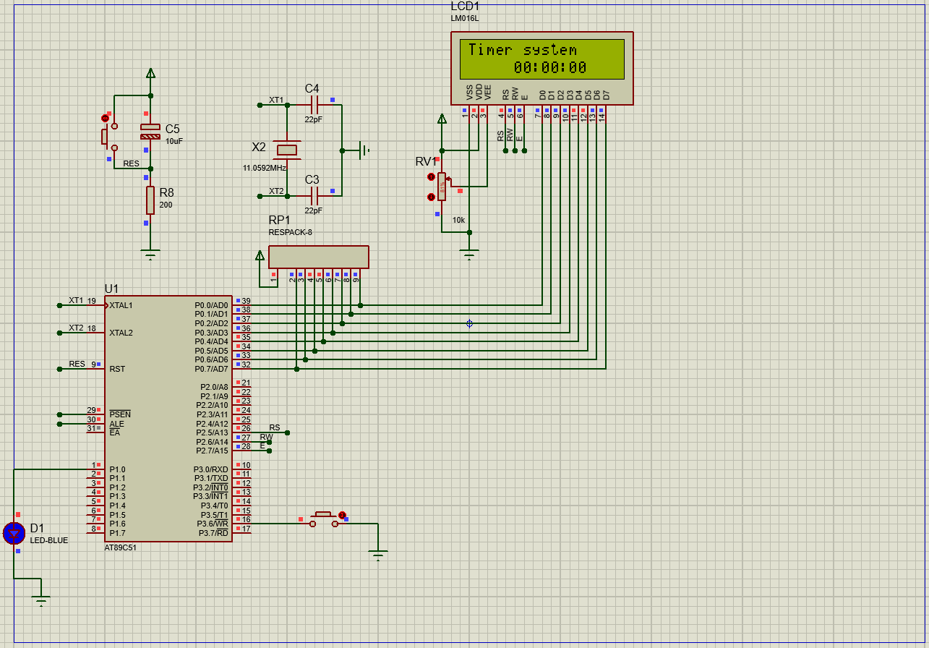Select the RP1 RESPACK-8 resistor pack body
Image resolution: width=929 pixels, height=648 pixels.
(319, 257)
